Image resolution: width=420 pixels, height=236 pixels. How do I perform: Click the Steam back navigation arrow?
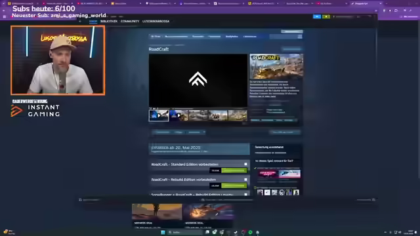[80, 21]
